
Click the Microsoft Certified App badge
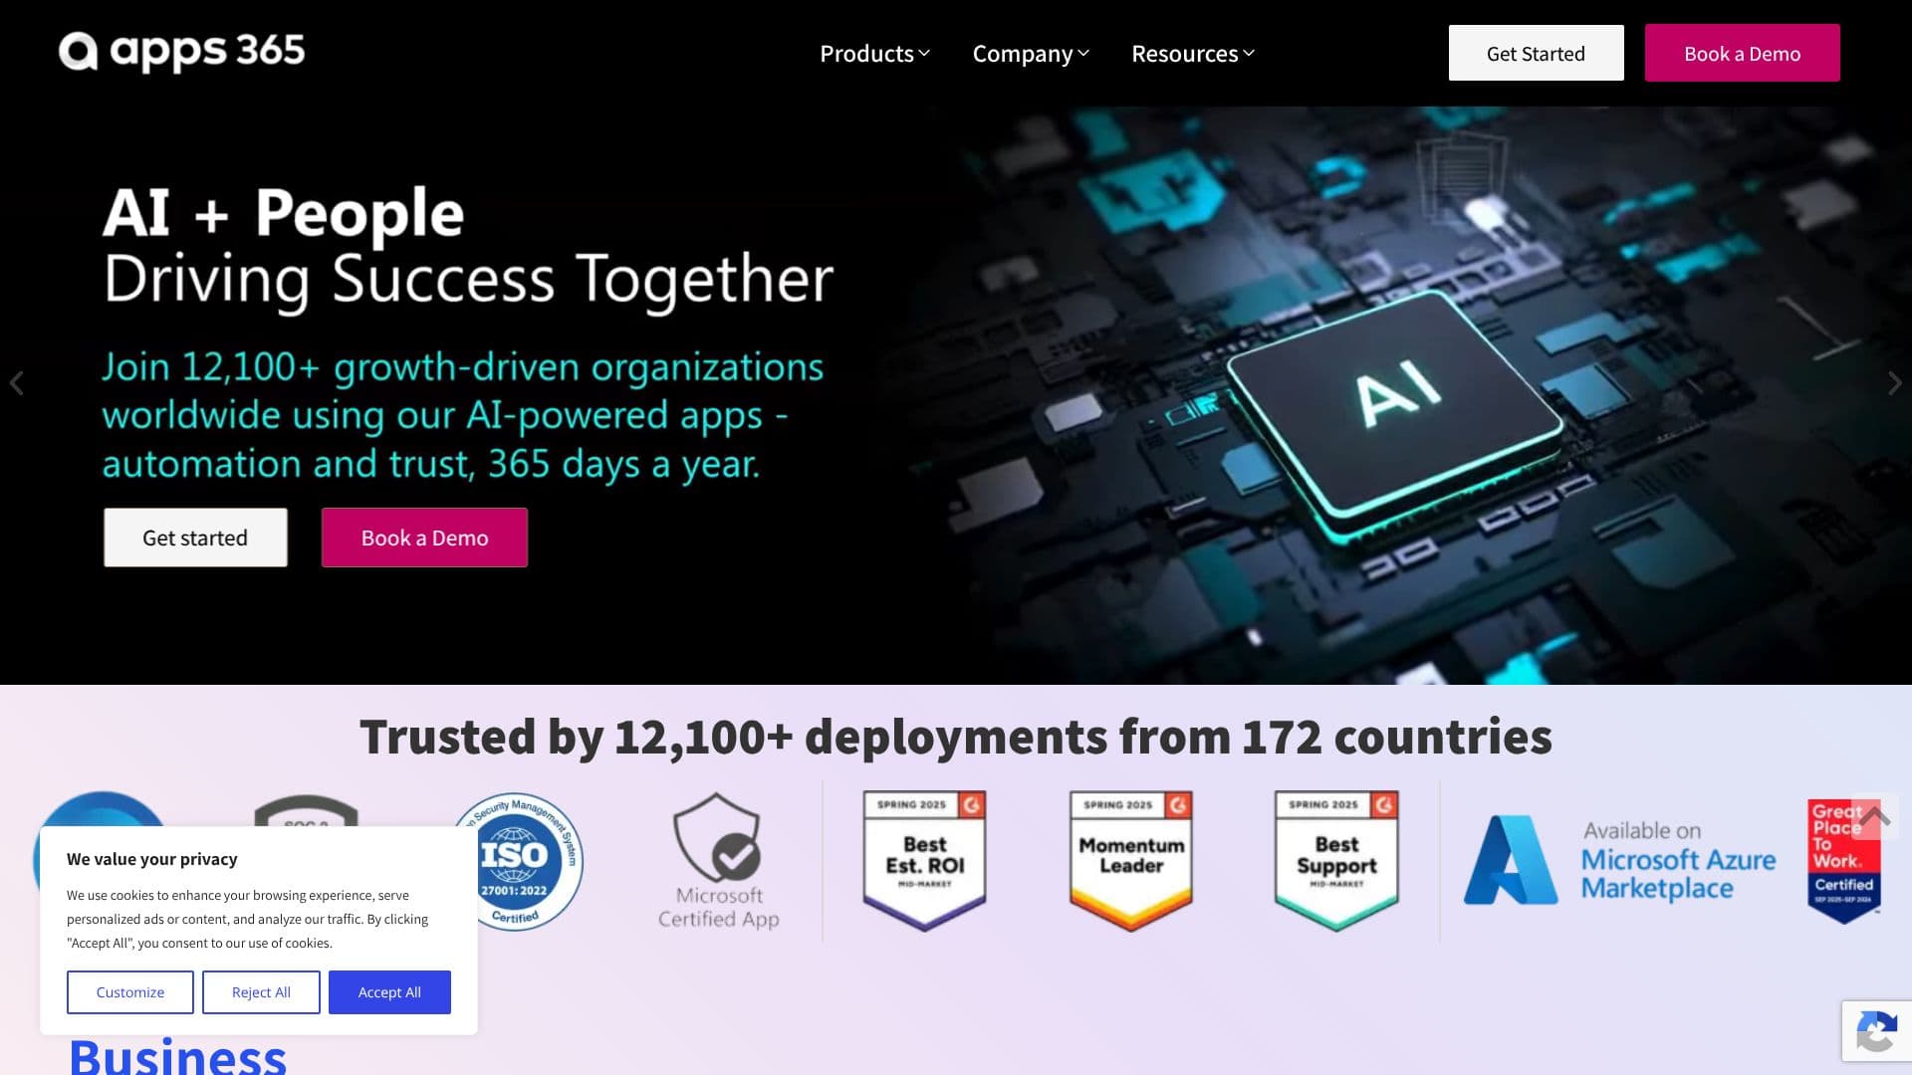click(718, 862)
